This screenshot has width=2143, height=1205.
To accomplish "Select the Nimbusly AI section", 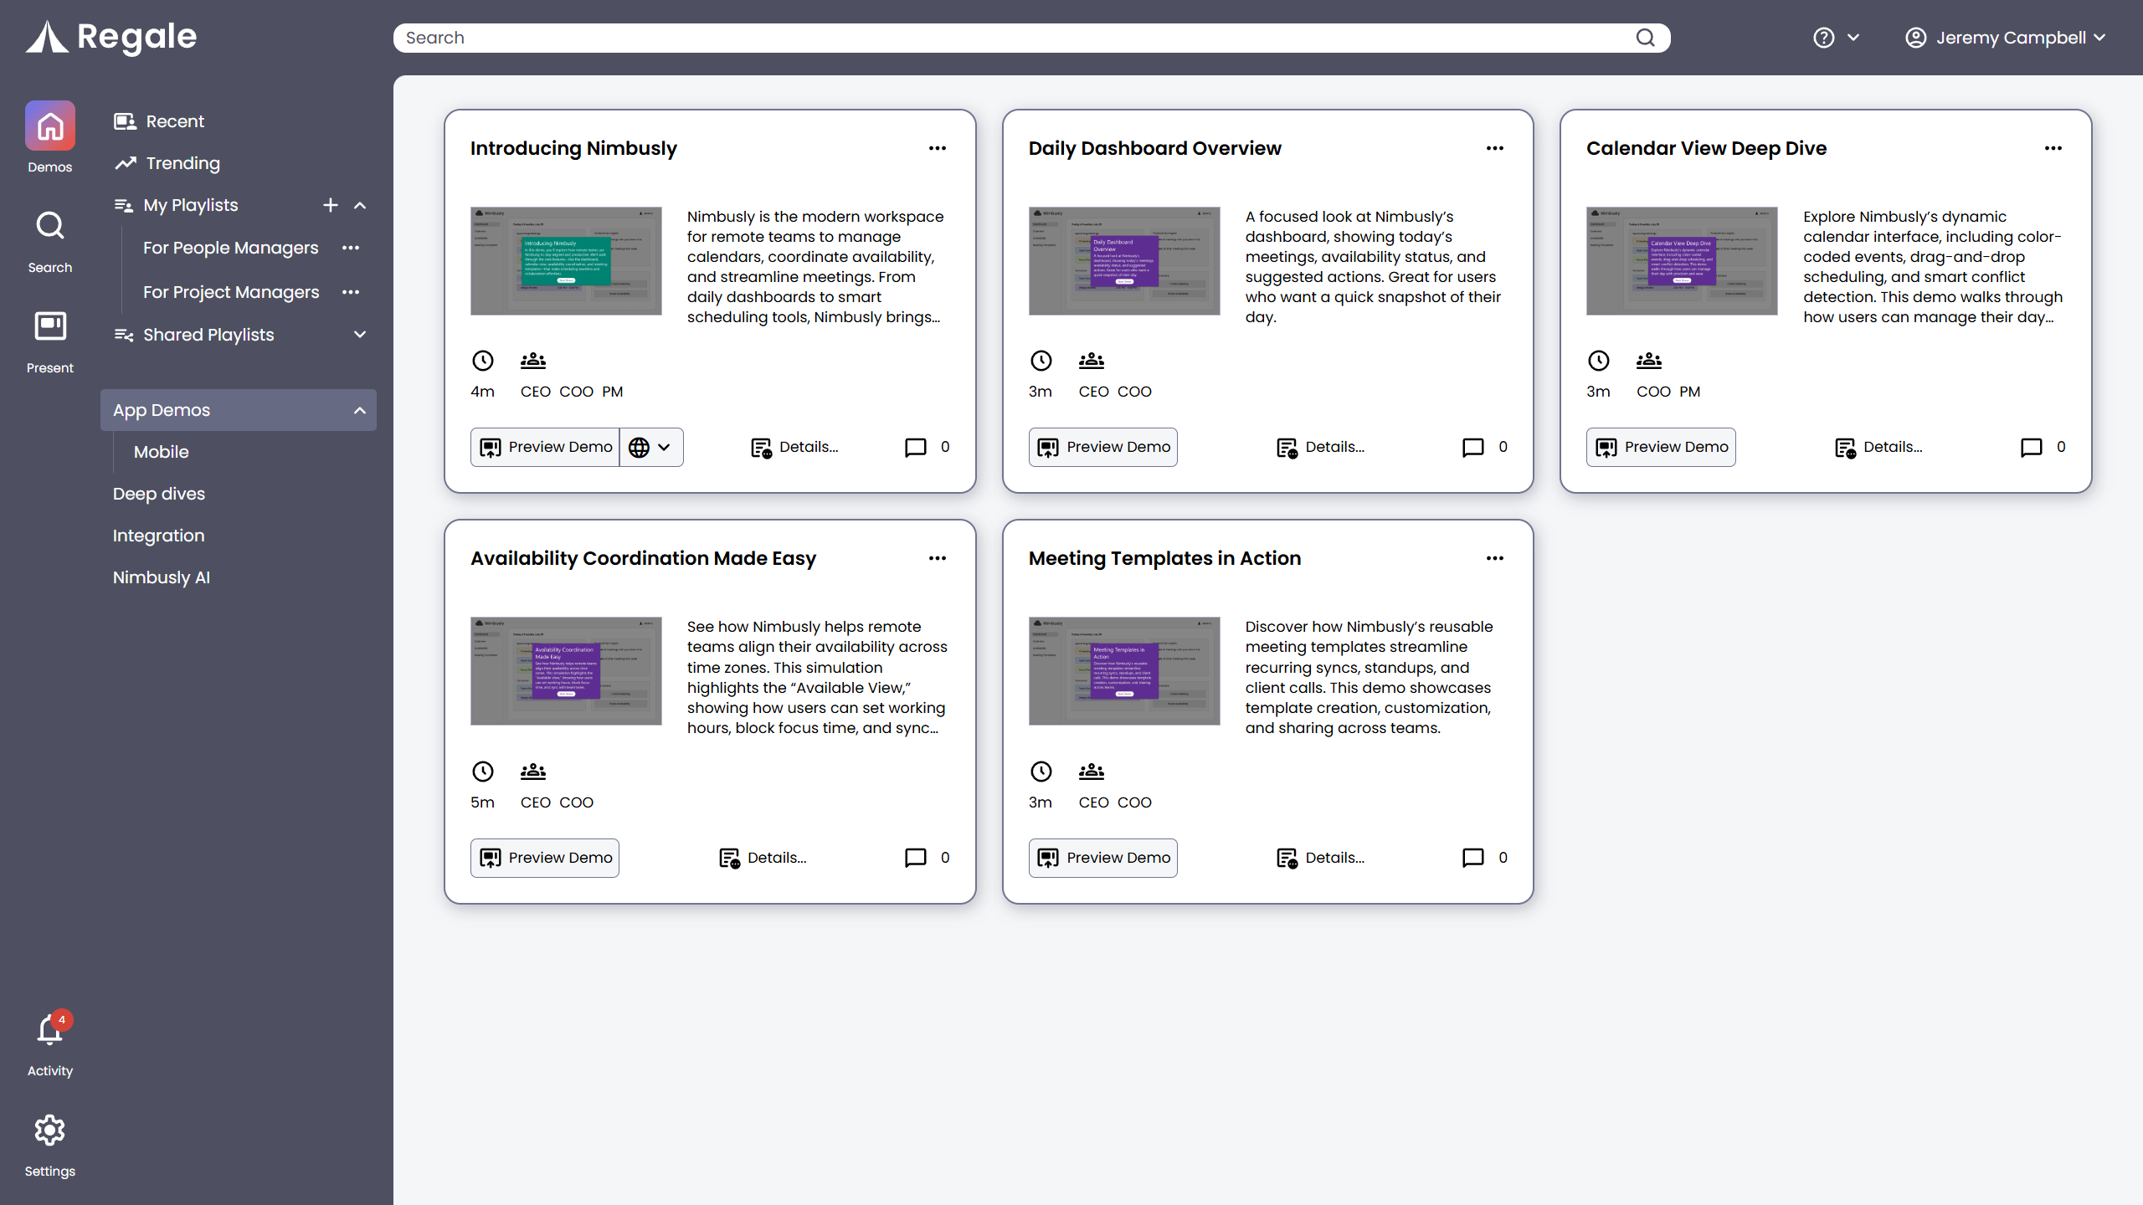I will [161, 577].
